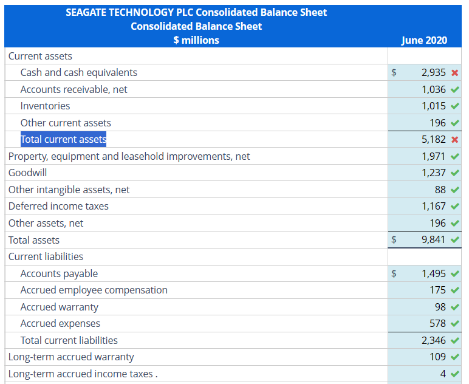
Task: Click the $ millions header text
Action: (x=196, y=40)
